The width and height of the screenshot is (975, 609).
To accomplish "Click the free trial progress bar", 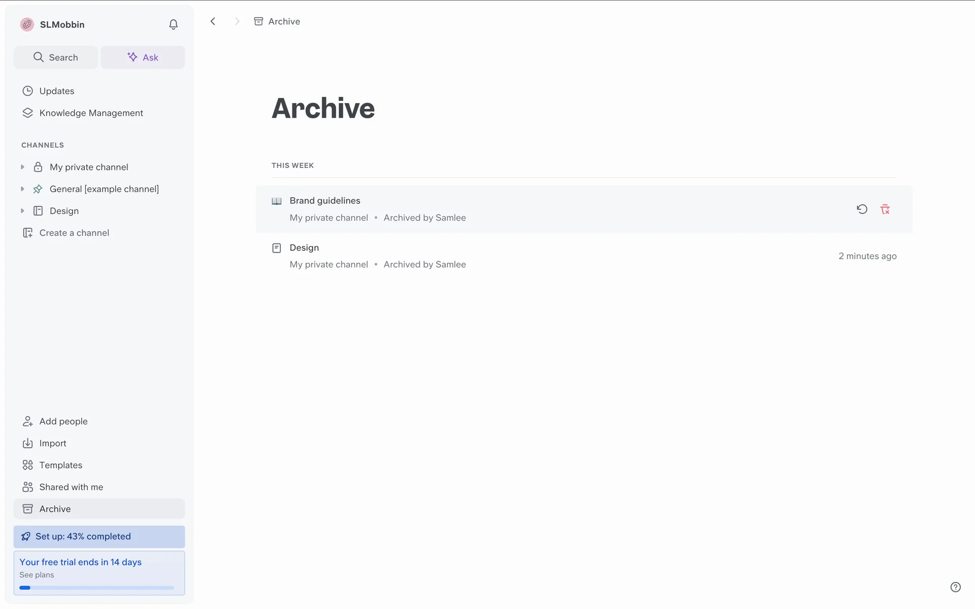I will [x=96, y=588].
